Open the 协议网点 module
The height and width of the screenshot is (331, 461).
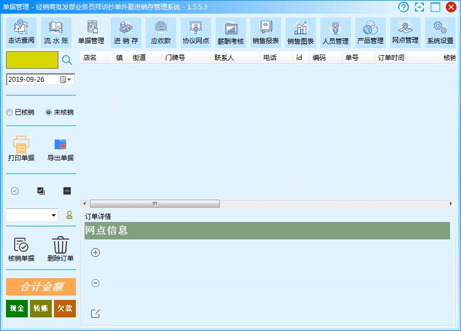click(196, 32)
